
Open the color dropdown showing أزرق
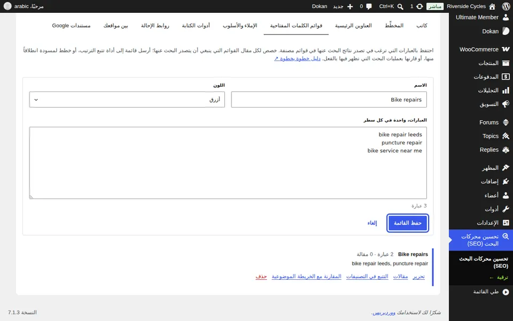(x=127, y=100)
